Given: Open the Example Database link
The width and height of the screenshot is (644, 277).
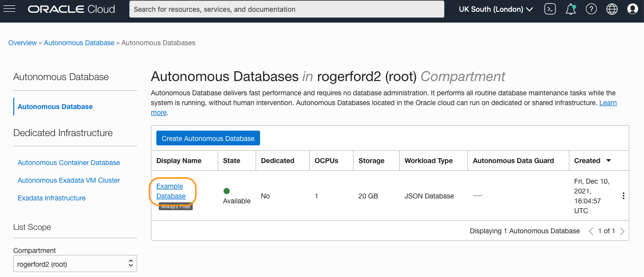Looking at the screenshot, I should (171, 191).
